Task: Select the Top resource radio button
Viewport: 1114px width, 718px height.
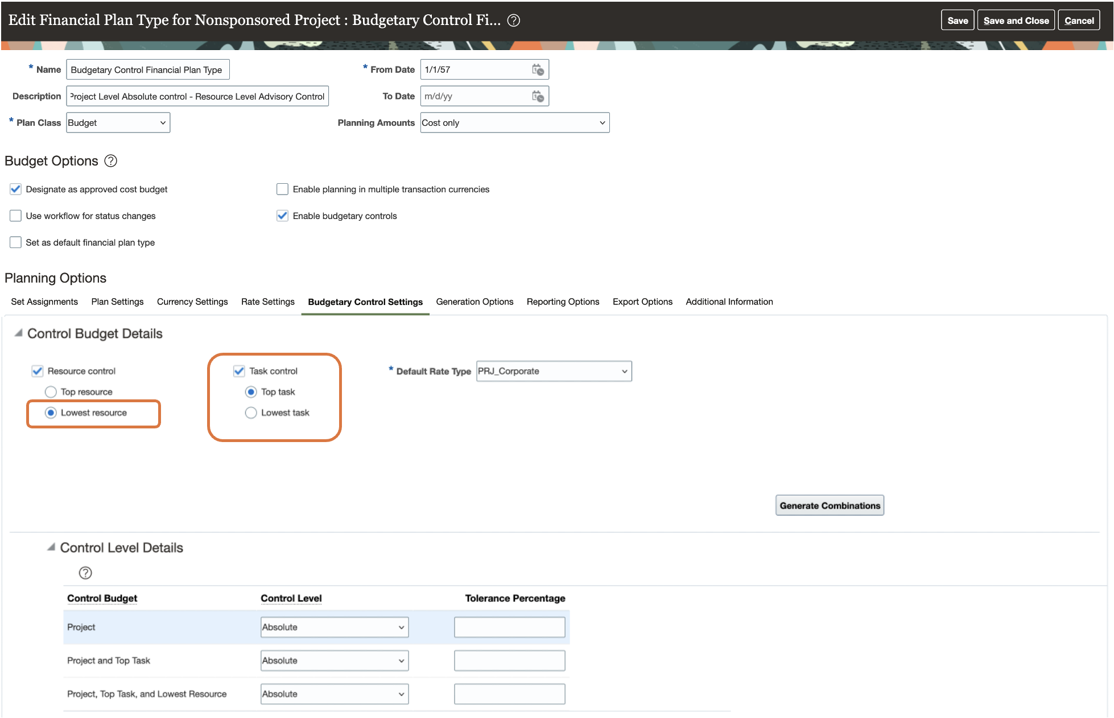Action: pyautogui.click(x=51, y=392)
